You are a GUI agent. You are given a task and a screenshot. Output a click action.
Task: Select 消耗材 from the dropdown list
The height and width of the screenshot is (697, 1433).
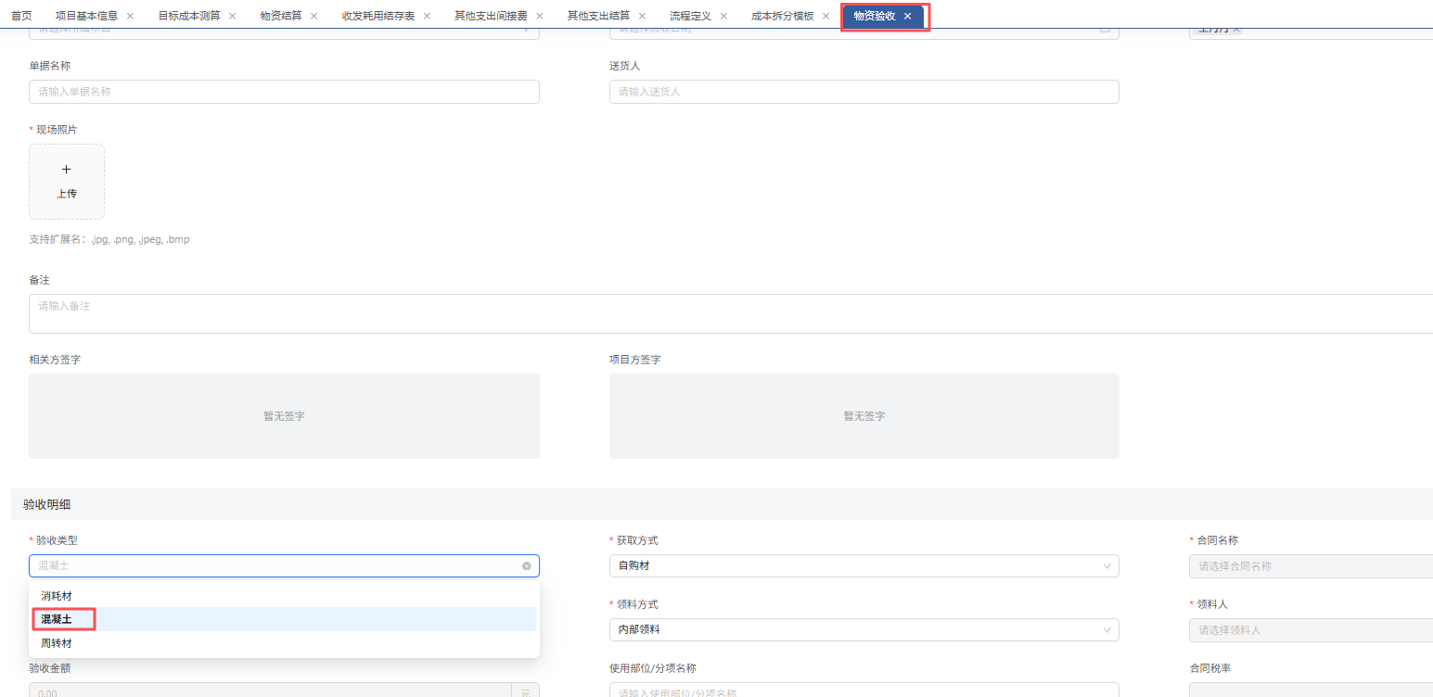click(57, 596)
